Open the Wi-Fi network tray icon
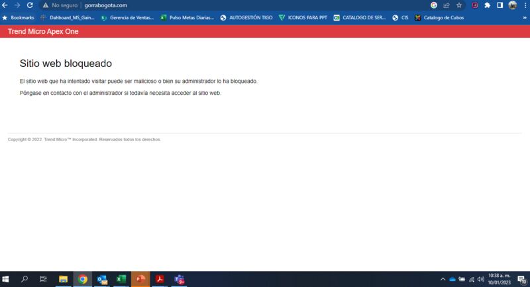530x287 pixels. click(472, 279)
